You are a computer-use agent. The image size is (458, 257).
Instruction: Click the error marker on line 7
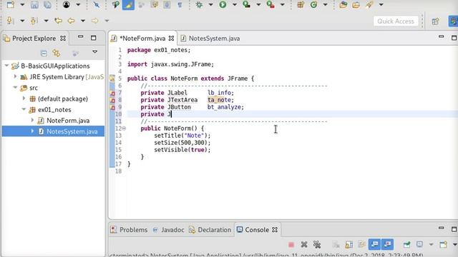112,94
